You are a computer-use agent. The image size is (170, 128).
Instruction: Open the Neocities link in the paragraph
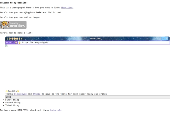[x=67, y=8]
